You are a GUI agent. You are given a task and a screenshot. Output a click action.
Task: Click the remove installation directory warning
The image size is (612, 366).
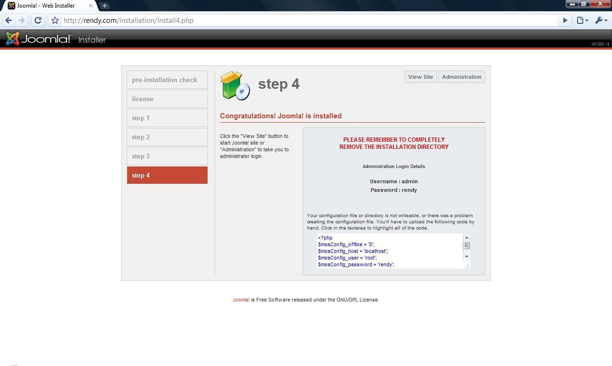pyautogui.click(x=394, y=143)
